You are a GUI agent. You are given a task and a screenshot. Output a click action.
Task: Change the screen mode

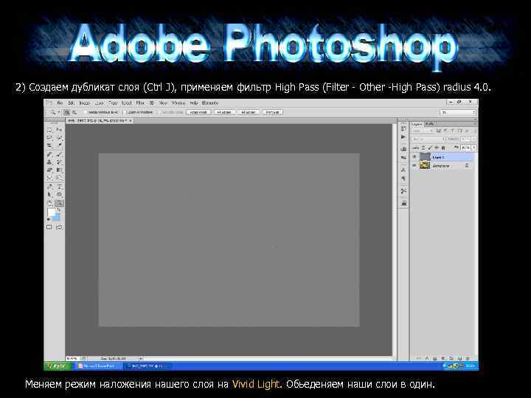click(59, 227)
